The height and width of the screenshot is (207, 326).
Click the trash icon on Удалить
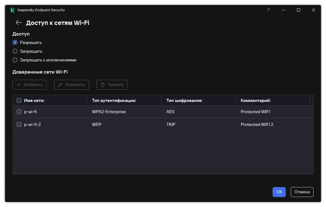pyautogui.click(x=103, y=85)
